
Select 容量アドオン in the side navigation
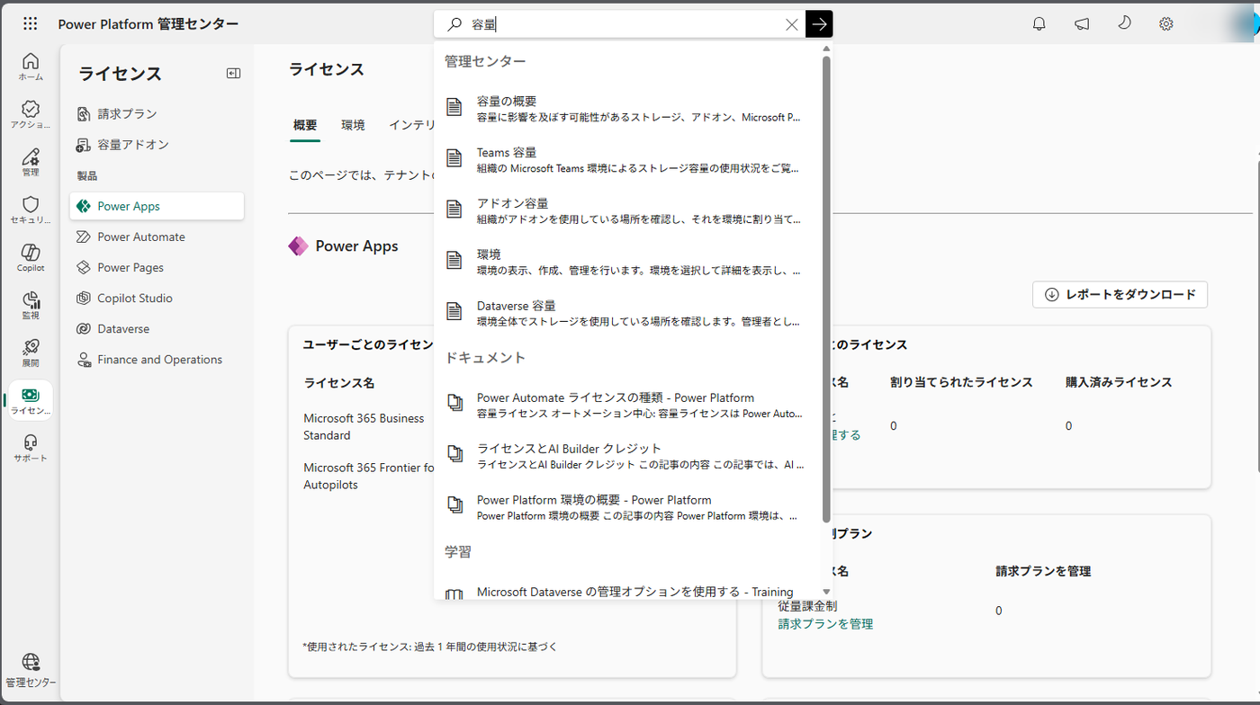157,145
